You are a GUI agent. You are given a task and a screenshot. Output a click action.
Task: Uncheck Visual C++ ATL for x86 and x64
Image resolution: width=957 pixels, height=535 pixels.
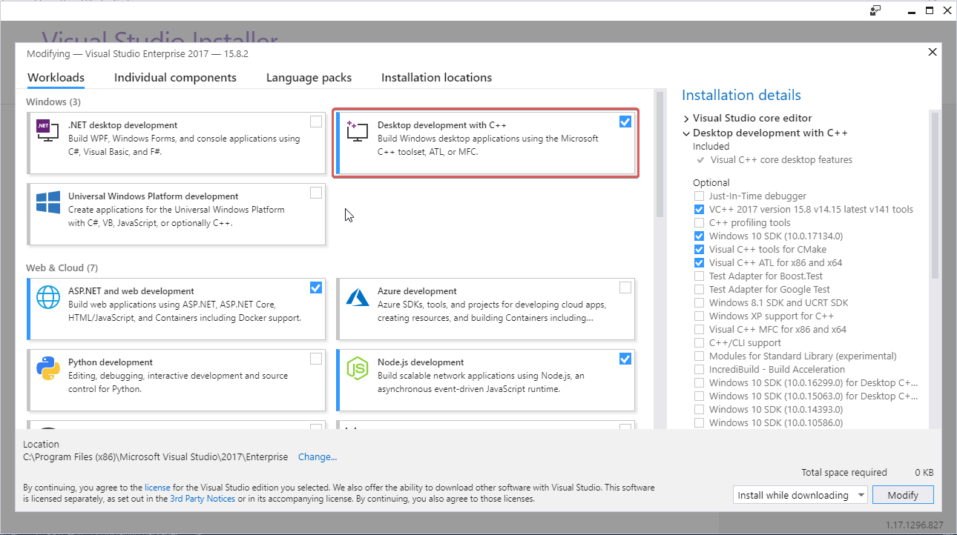pyautogui.click(x=699, y=263)
